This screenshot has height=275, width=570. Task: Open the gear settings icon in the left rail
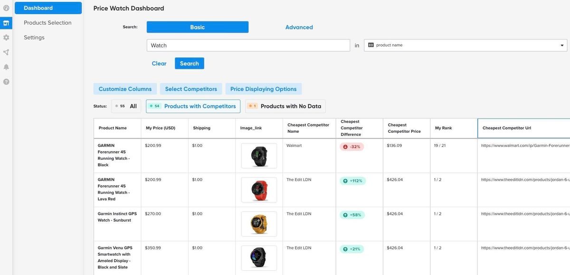click(6, 37)
